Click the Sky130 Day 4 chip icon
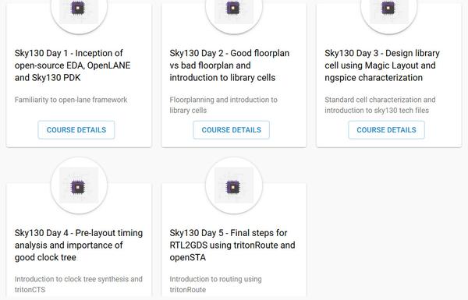468x300 pixels. (x=78, y=187)
